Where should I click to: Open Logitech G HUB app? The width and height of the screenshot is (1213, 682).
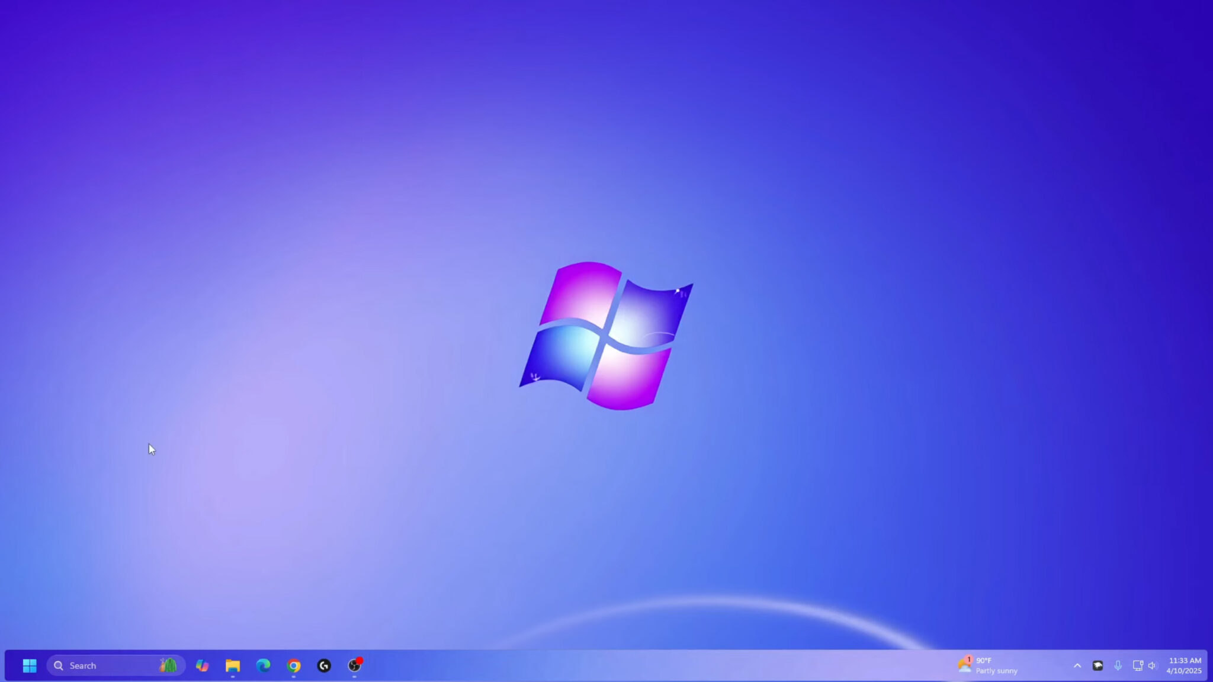[324, 665]
